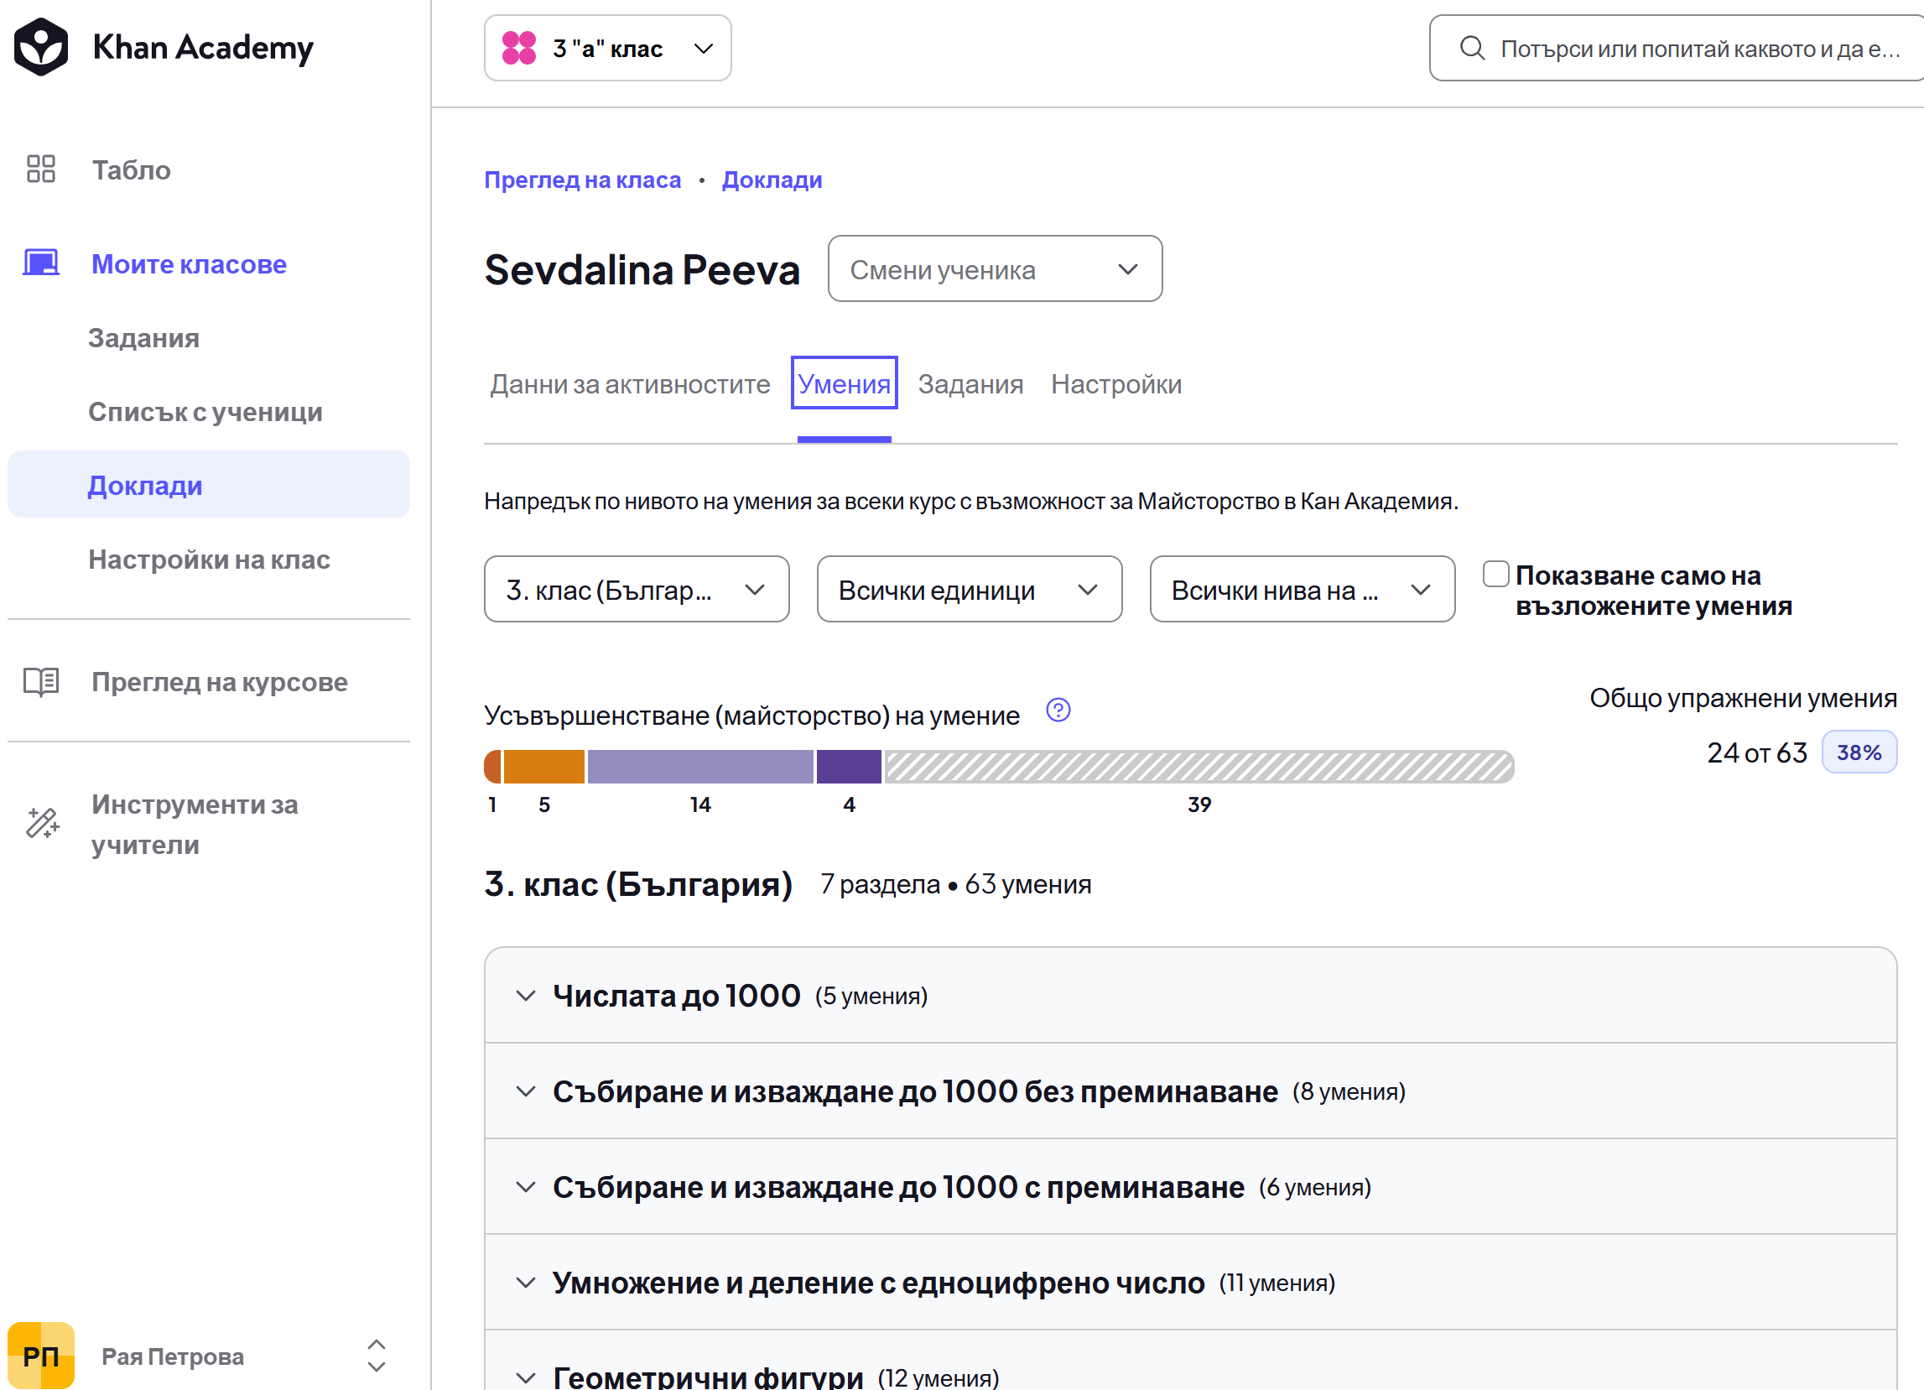Click the mastery help question-mark icon
This screenshot has width=1924, height=1390.
tap(1058, 710)
